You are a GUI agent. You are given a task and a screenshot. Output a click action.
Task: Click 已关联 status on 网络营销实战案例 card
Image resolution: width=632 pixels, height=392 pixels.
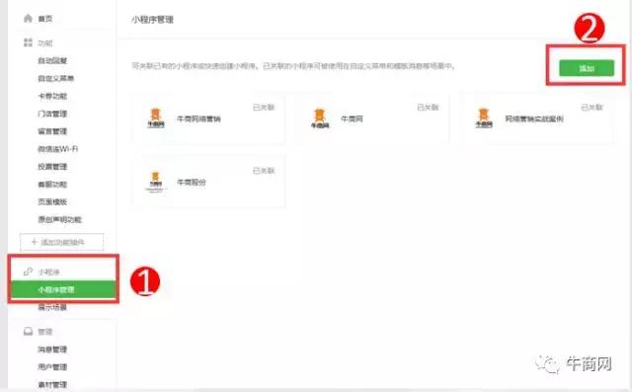[x=592, y=108]
